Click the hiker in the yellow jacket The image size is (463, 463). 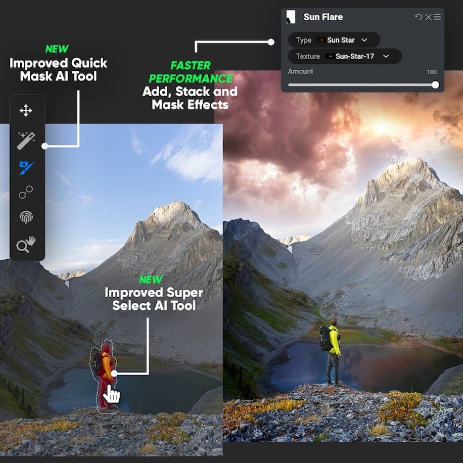(333, 349)
